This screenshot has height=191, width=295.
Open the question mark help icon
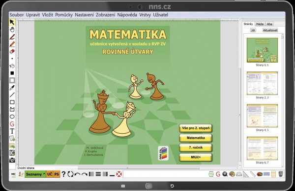click(x=63, y=174)
